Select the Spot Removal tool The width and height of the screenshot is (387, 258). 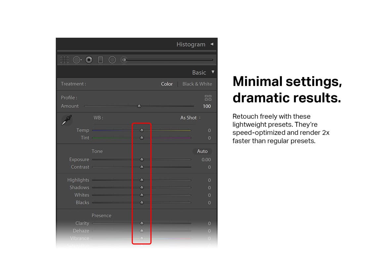coord(77,60)
